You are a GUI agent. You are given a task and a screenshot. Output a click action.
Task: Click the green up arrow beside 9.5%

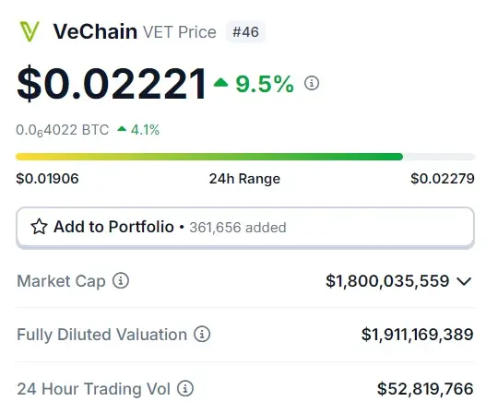[x=220, y=83]
